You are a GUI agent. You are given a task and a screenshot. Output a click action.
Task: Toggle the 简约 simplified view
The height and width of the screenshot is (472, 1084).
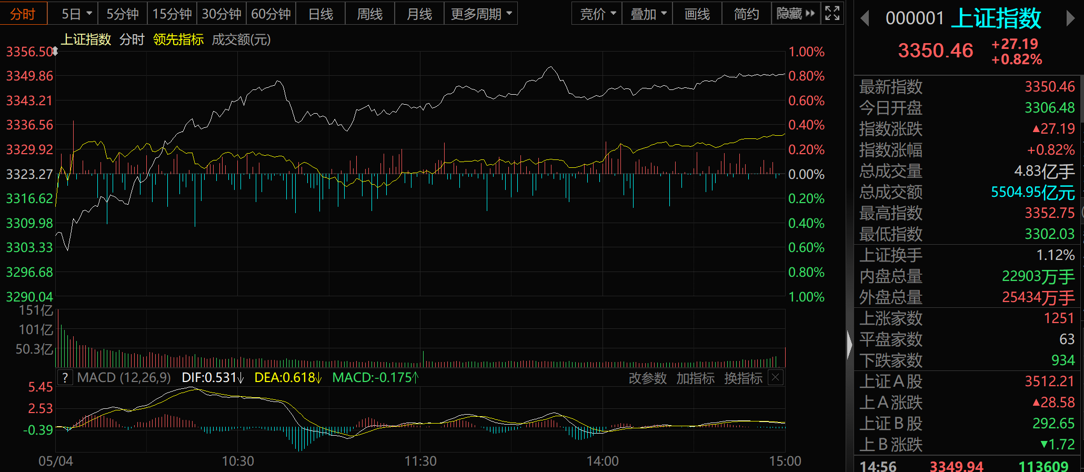pos(746,14)
